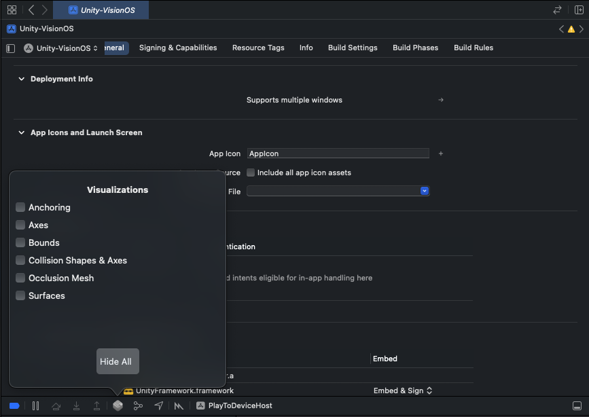The height and width of the screenshot is (417, 589).
Task: Open the related items grid icon
Action: pyautogui.click(x=12, y=10)
